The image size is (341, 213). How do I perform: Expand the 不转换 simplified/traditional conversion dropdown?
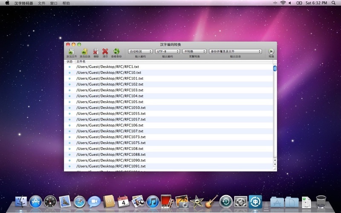(194, 52)
